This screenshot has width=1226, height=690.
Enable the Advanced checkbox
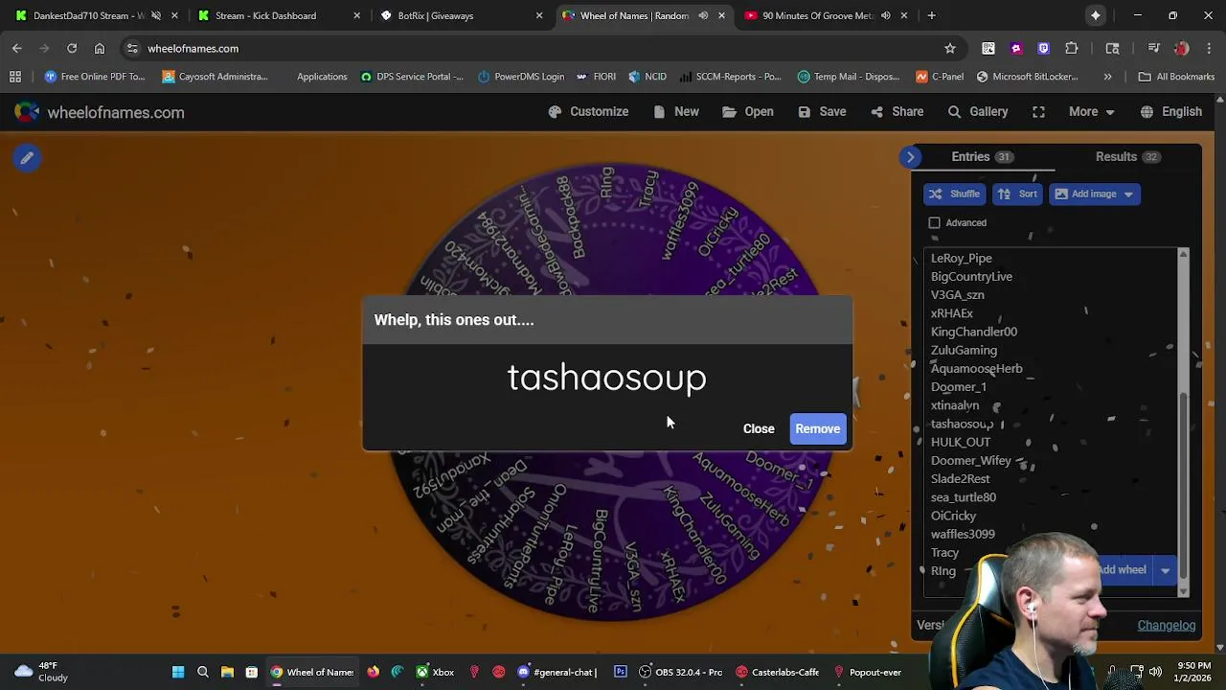tap(935, 222)
